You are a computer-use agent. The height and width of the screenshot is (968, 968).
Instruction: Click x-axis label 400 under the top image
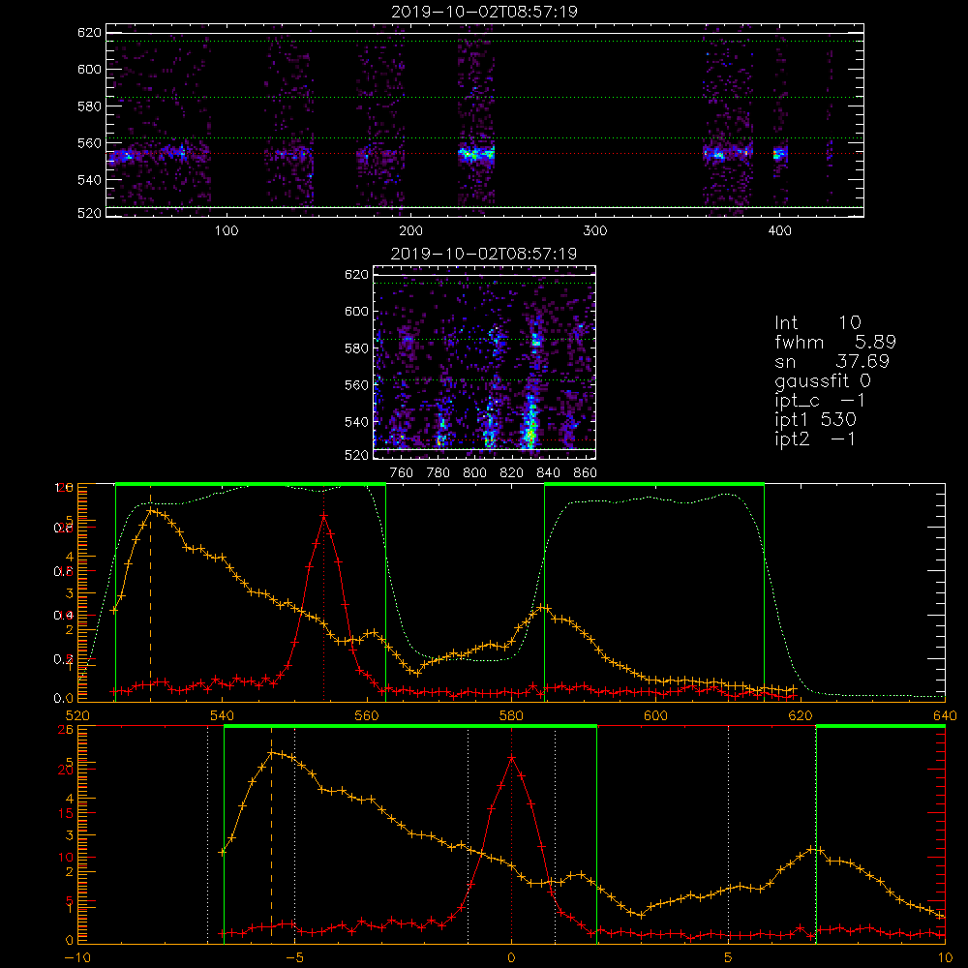click(x=779, y=231)
